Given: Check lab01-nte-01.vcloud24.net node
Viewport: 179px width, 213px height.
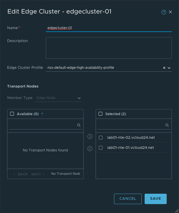Looking at the screenshot, I should pos(101,148).
